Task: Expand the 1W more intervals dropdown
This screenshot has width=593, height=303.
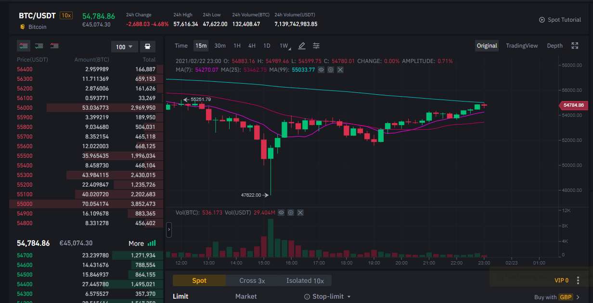Action: tap(284, 46)
